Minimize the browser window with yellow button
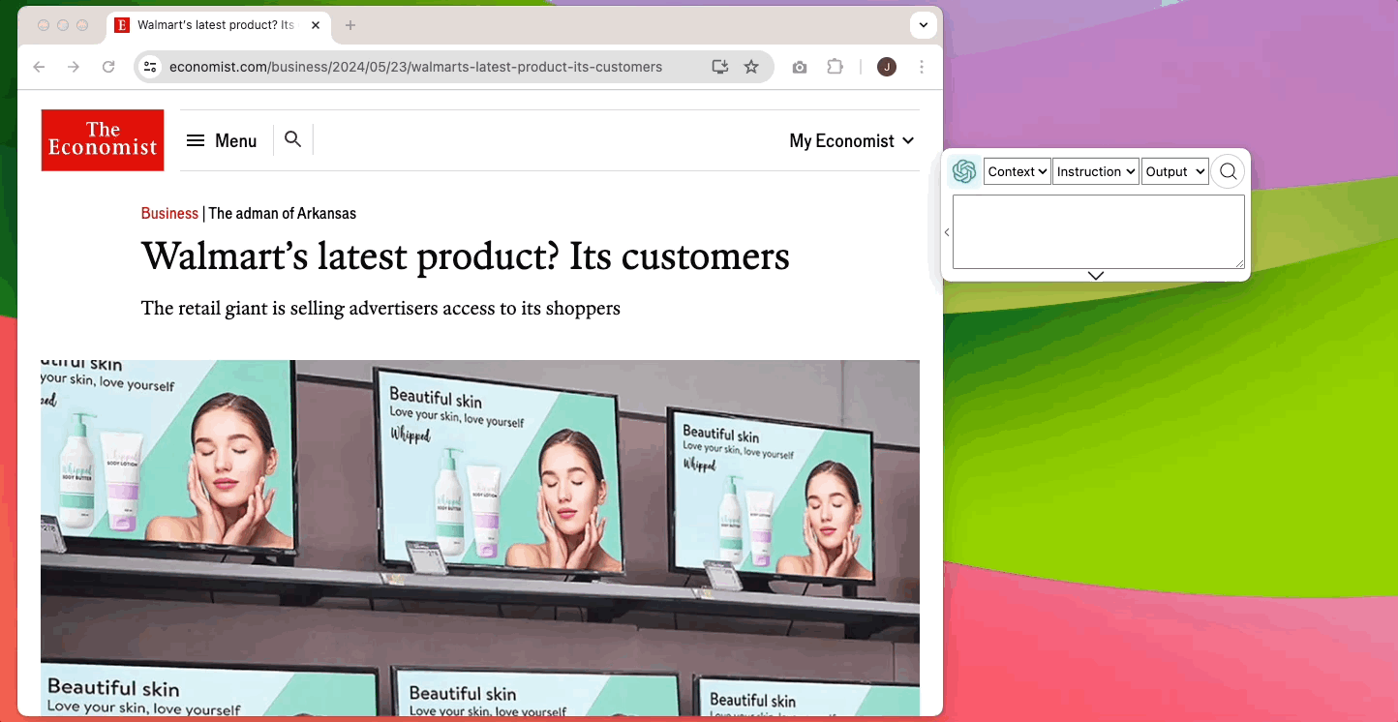 point(63,25)
